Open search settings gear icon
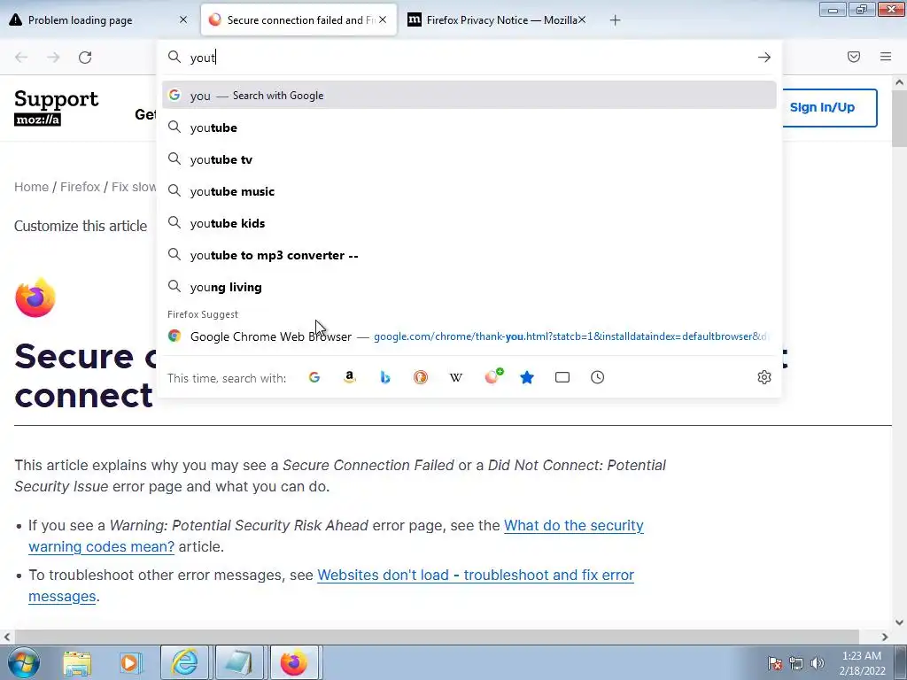The height and width of the screenshot is (680, 907). (x=764, y=377)
